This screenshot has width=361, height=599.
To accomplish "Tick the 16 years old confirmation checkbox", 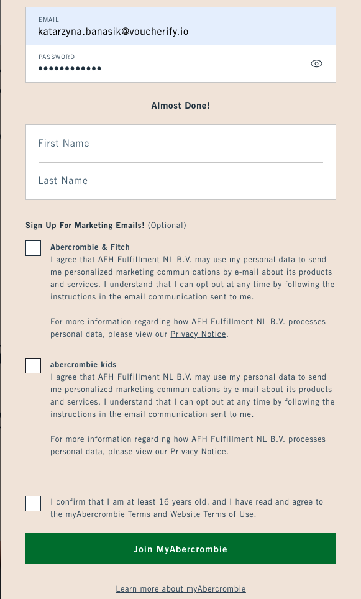I will [33, 503].
